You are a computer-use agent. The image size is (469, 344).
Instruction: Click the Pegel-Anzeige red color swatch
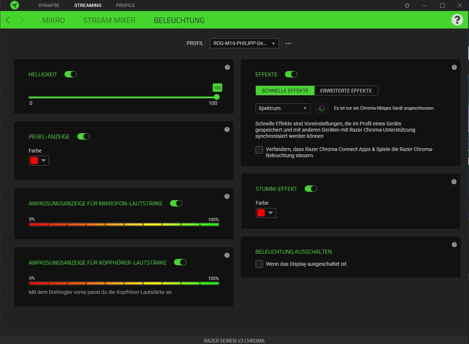34,161
